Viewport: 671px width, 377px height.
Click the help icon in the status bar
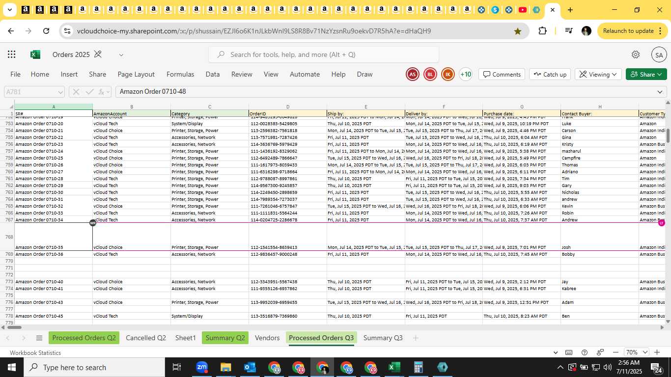(585, 352)
